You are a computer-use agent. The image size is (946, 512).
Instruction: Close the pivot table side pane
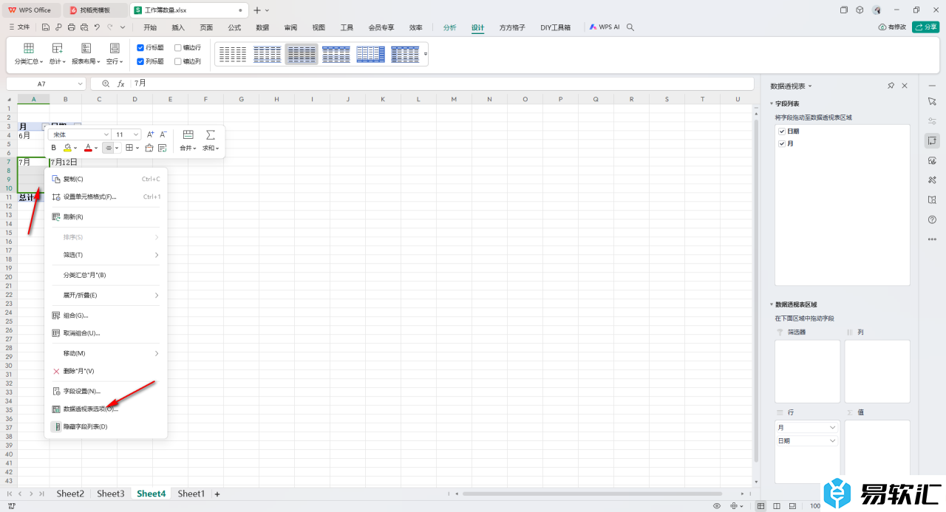905,86
